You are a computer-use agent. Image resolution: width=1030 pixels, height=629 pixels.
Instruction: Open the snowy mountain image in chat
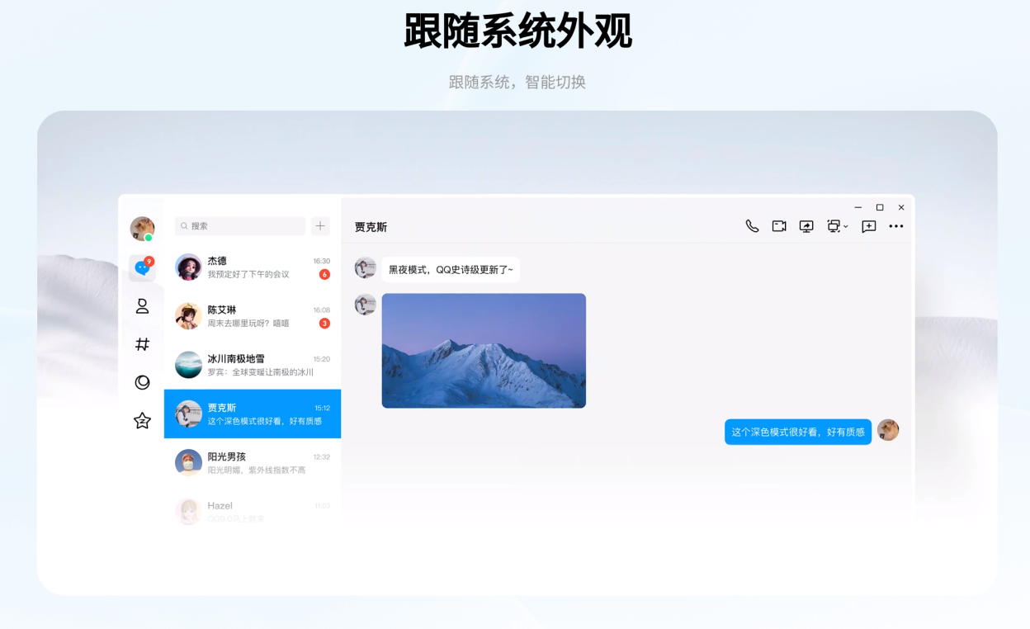(x=484, y=351)
